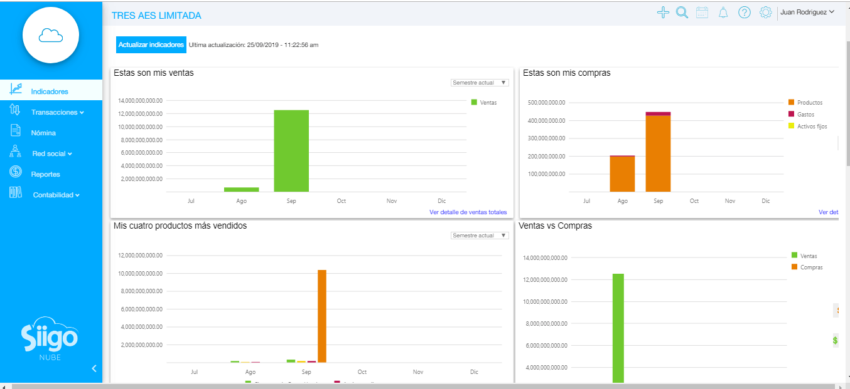Click the search magnifier icon
The width and height of the screenshot is (850, 389).
[682, 12]
